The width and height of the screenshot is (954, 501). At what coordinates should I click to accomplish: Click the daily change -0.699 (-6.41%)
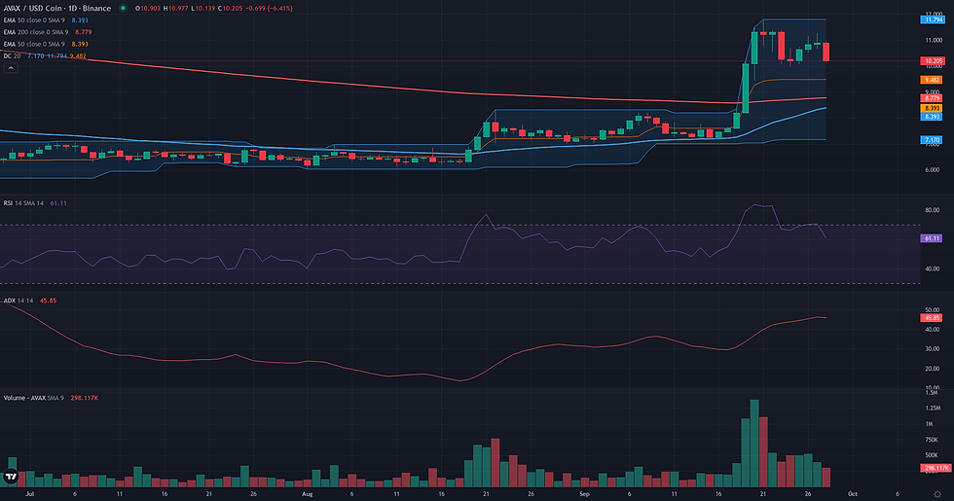click(x=267, y=9)
